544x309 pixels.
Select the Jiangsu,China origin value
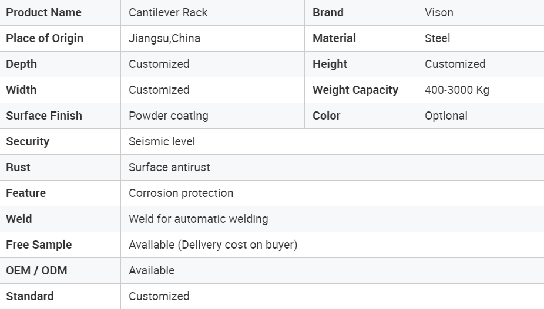coord(164,38)
